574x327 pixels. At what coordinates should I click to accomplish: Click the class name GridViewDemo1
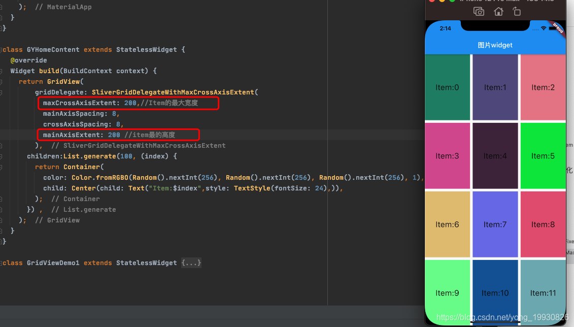53,263
